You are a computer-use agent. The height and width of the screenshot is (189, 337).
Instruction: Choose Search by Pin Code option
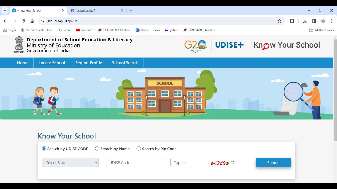point(139,149)
